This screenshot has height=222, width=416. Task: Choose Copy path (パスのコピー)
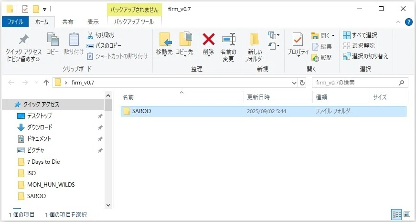[x=104, y=46]
